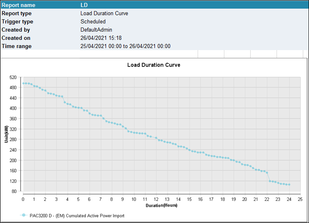Click the chart title Load Duration Curve
The image size is (309, 223).
154,65
